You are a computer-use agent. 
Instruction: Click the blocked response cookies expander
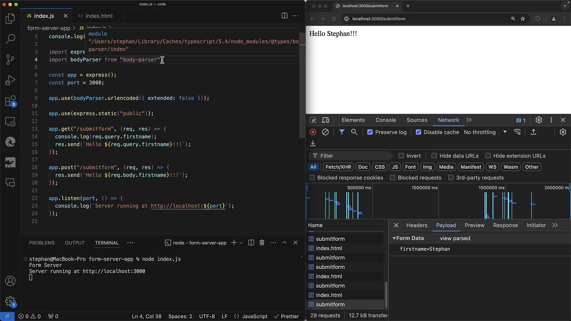coord(312,177)
